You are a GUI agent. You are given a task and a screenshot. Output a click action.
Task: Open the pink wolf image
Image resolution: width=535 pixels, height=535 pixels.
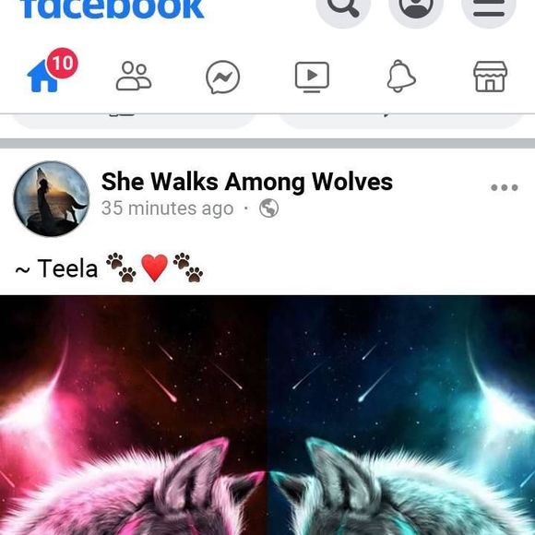click(x=133, y=415)
